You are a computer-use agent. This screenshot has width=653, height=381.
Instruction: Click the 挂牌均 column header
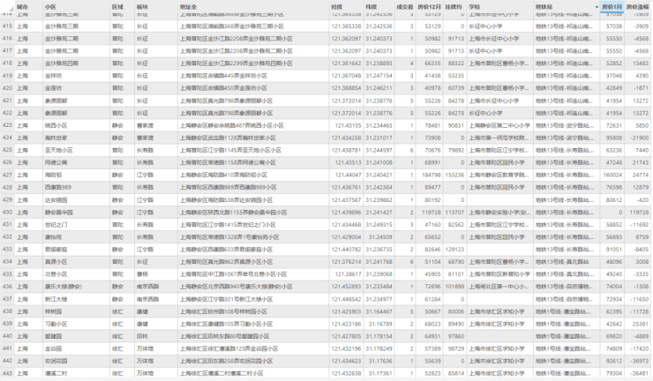(x=453, y=7)
